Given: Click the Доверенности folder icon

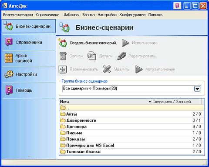Looking at the screenshot, I should pos(63,120).
